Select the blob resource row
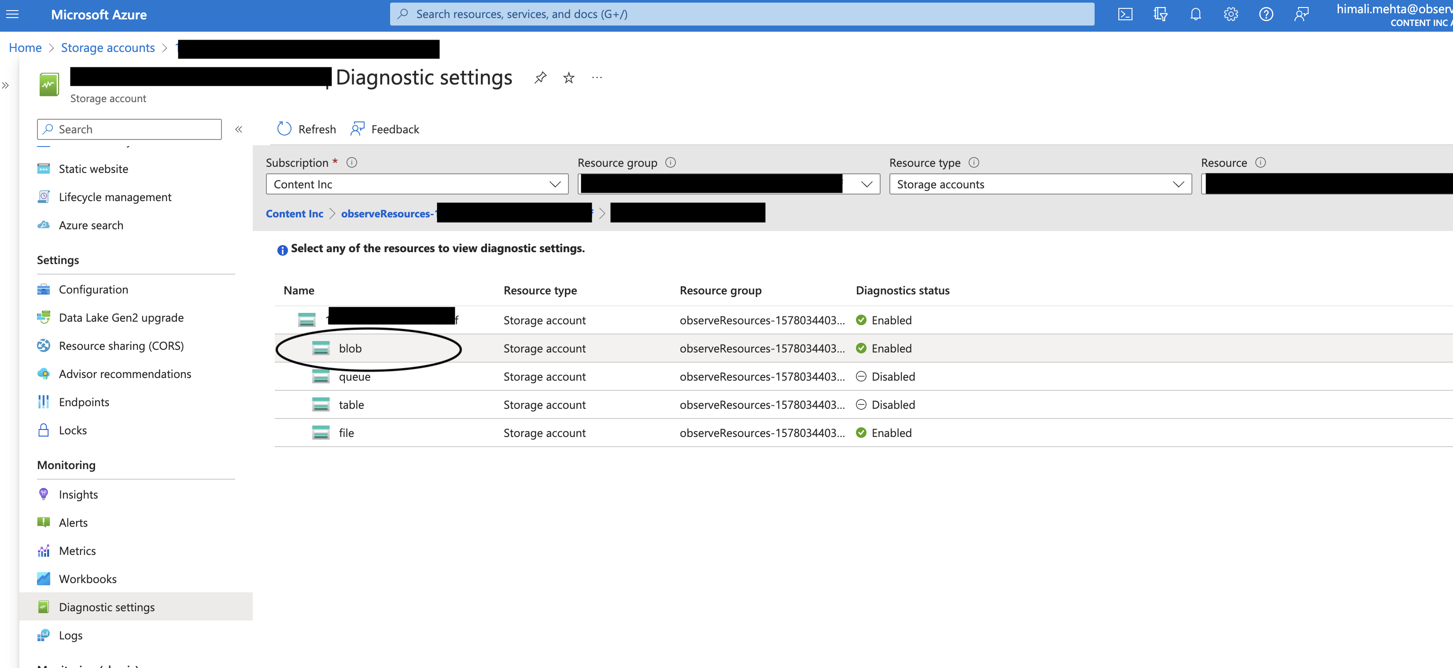 tap(350, 349)
